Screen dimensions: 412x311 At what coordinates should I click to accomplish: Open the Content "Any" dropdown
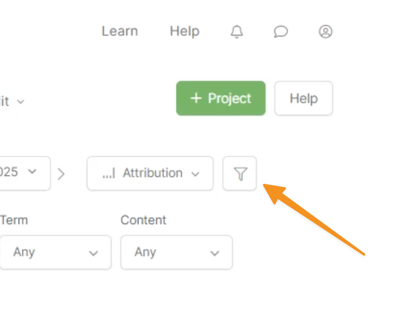tap(176, 252)
